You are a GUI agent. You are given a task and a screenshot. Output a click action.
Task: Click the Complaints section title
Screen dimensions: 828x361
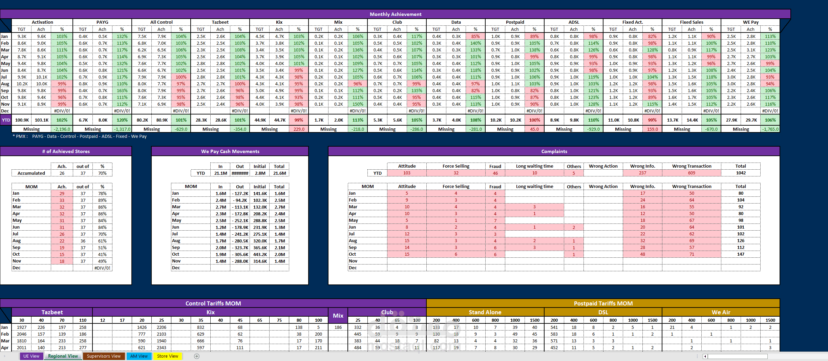point(554,151)
